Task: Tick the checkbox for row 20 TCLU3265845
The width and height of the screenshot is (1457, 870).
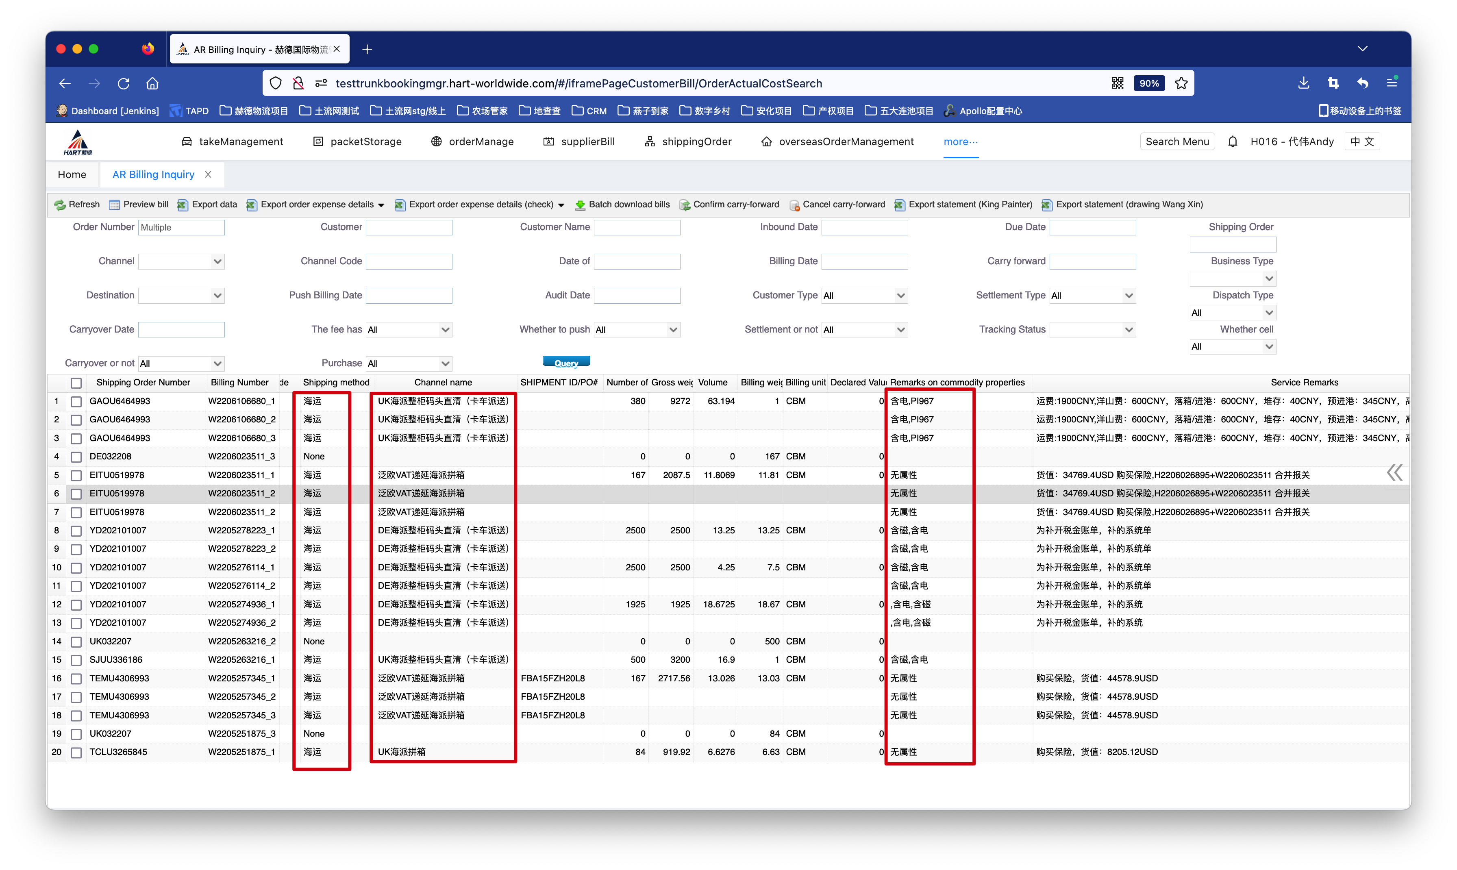Action: coord(76,752)
